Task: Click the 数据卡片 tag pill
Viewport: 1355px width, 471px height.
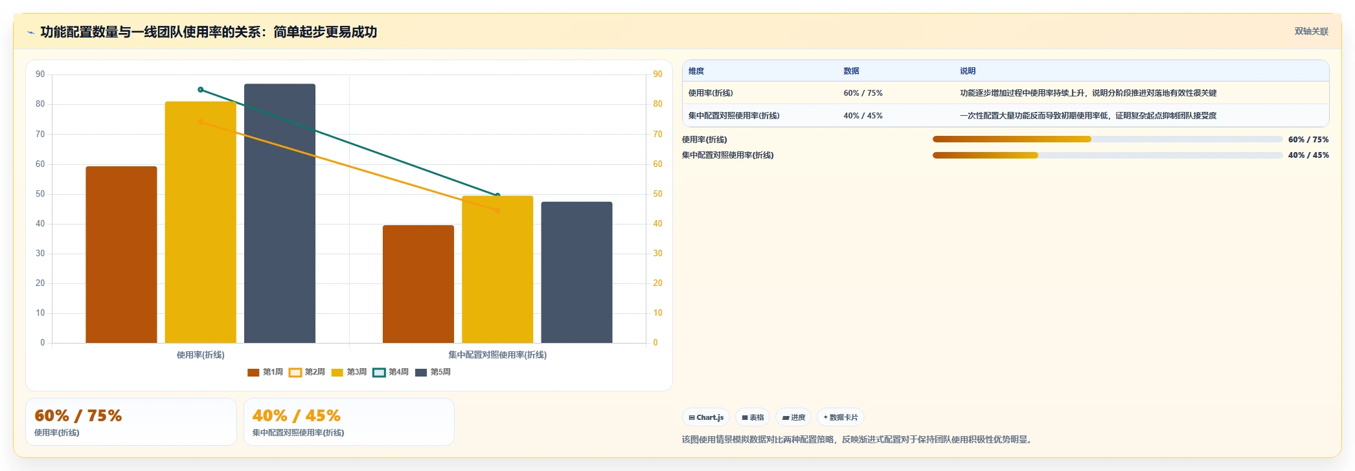Action: click(x=841, y=417)
